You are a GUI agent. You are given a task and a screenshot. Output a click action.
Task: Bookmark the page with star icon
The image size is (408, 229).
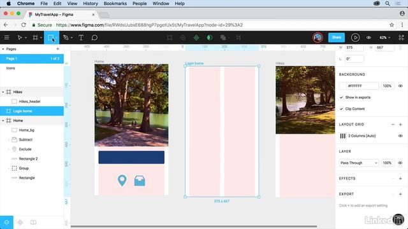coord(391,25)
